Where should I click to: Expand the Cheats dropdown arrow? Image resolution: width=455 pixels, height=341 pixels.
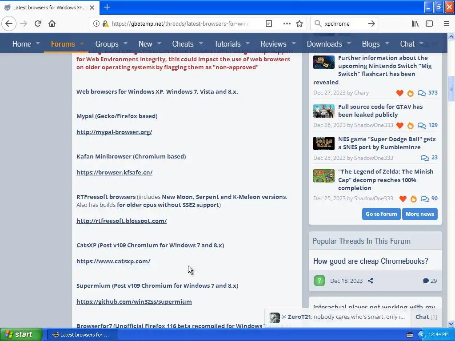[x=201, y=44]
